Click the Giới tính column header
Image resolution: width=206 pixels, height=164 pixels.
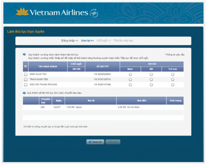tap(152, 64)
